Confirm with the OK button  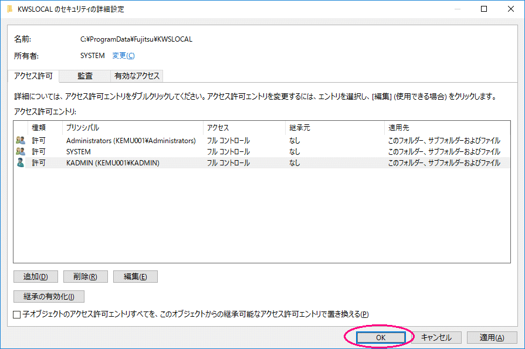(380, 337)
